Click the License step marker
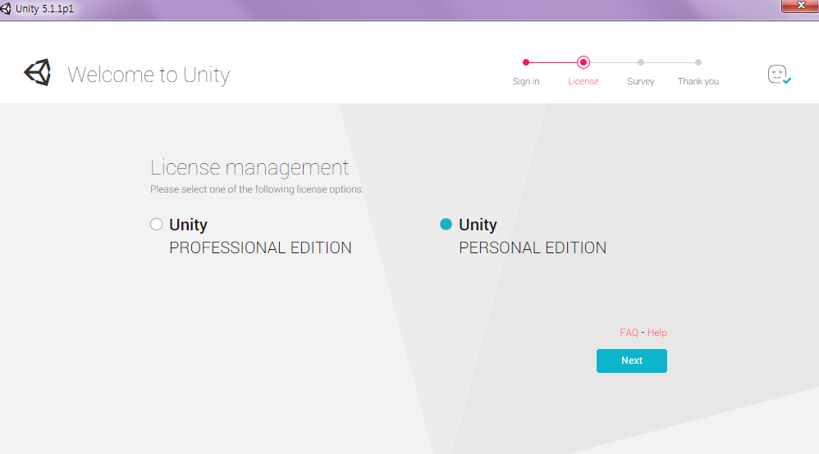The image size is (819, 454). [x=583, y=62]
